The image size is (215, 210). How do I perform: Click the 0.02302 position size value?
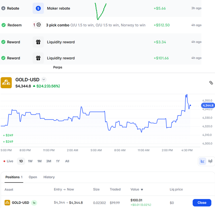coord(99,203)
